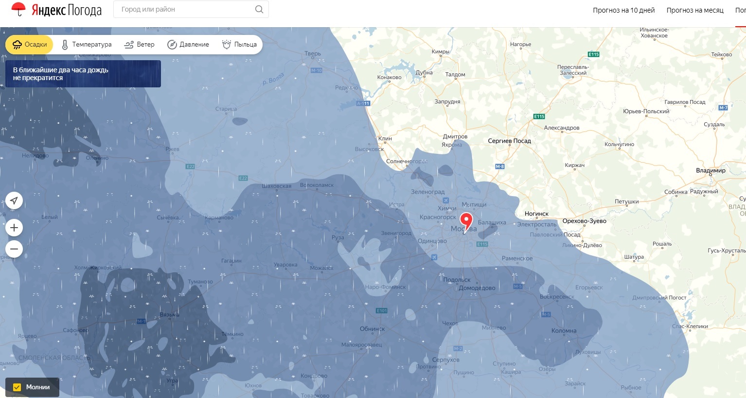
Task: Click the search magnifier icon
Action: pos(259,9)
